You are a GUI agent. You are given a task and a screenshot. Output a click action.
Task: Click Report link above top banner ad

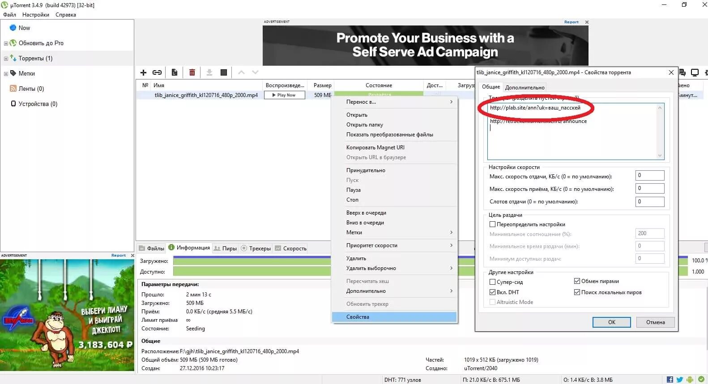pos(571,22)
